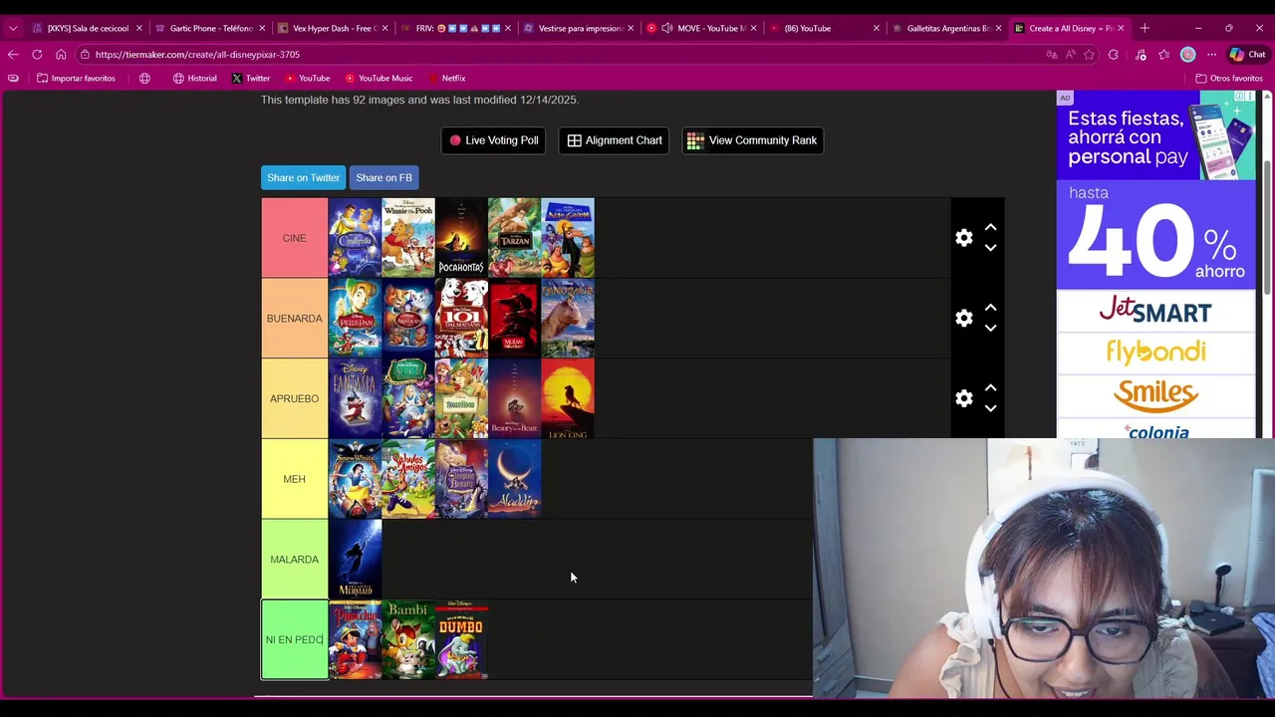
Task: Add this page to favorites with the star icon
Action: tap(1089, 55)
